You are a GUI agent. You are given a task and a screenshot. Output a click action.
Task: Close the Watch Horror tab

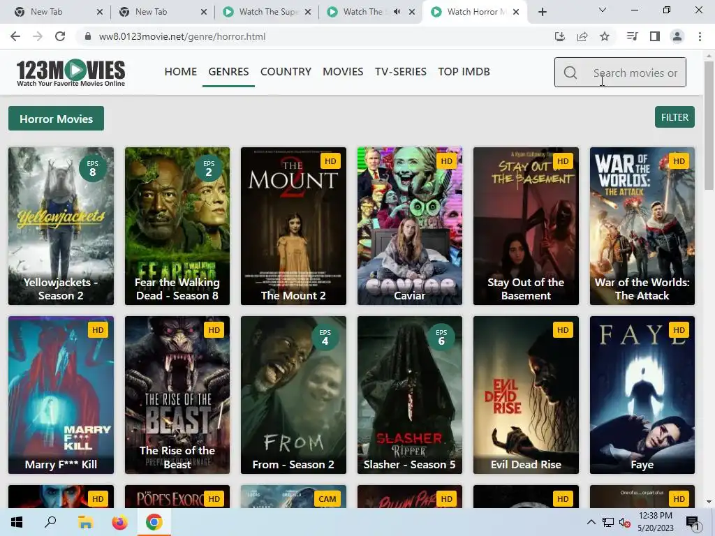click(516, 12)
